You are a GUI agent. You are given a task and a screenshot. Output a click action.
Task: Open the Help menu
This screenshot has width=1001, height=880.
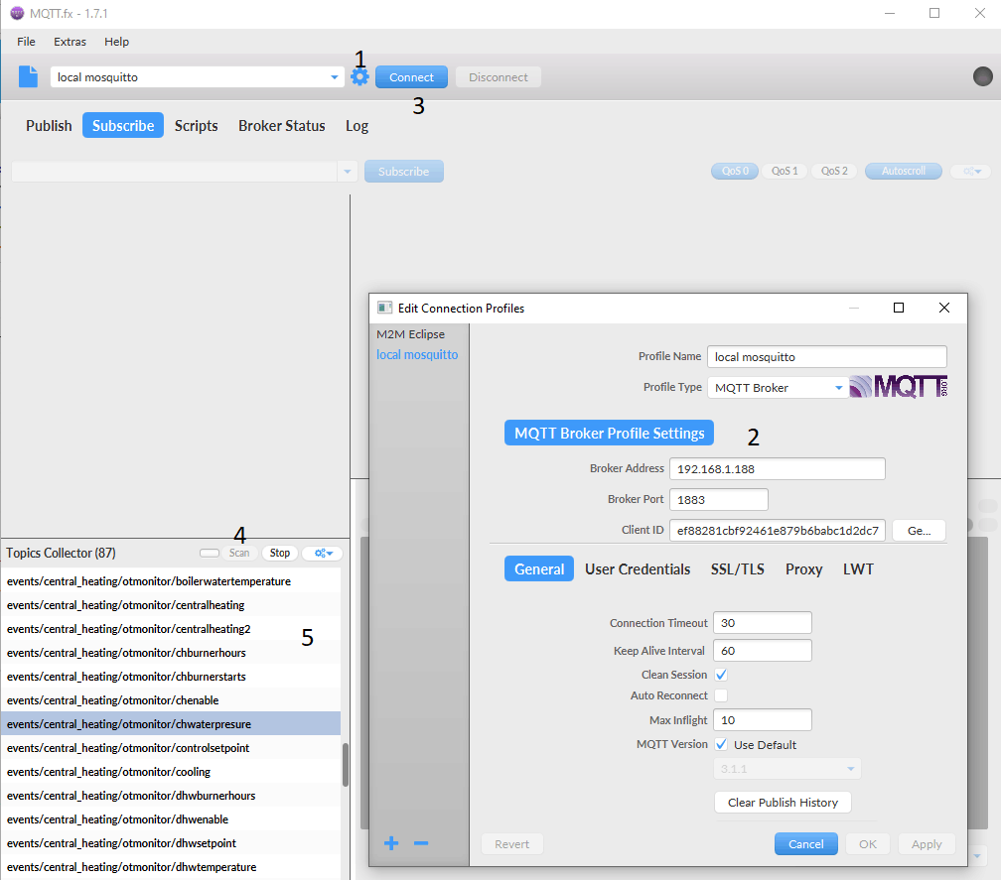click(117, 42)
